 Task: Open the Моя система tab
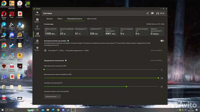tap(92, 19)
